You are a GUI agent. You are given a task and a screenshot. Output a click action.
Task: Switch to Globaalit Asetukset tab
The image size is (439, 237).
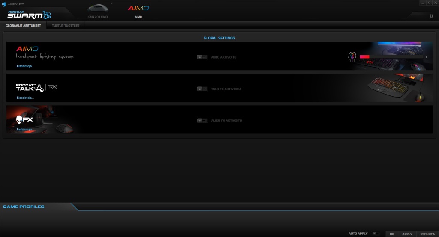23,25
